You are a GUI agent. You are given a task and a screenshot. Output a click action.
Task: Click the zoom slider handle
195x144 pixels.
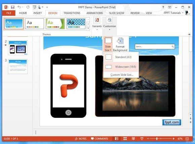pos(157,139)
